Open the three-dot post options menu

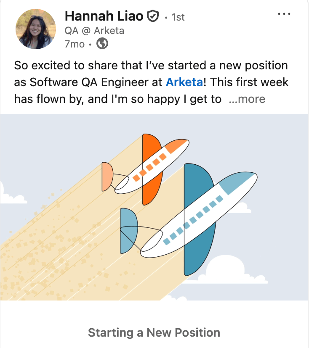(285, 14)
